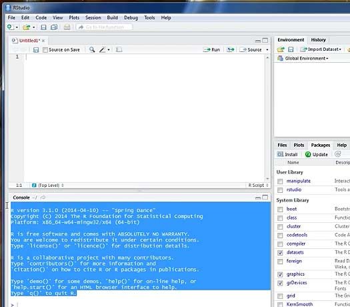Viewport: 350px width, 307px height.
Task: Toggle the Source on Save checkbox
Action: (x=45, y=50)
